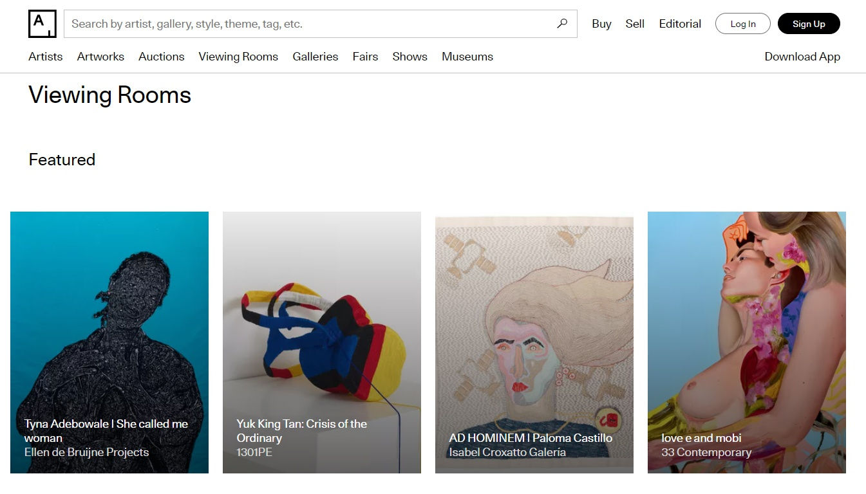The image size is (866, 494).
Task: Focus the artist and gallery search field
Action: click(x=309, y=24)
